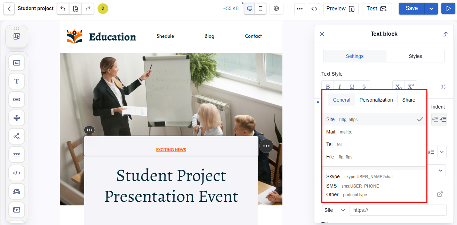The image size is (457, 225).
Task: Select the Menu block in sidebar
Action: tap(17, 155)
